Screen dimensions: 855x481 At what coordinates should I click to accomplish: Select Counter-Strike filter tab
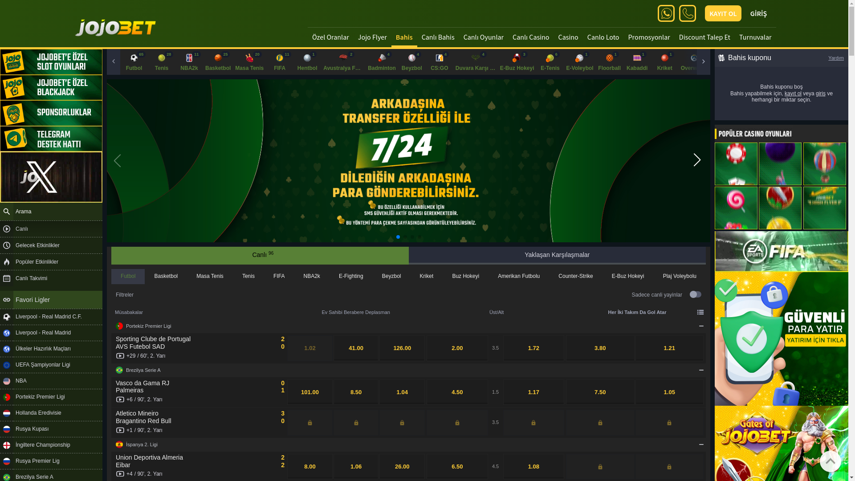tap(575, 276)
